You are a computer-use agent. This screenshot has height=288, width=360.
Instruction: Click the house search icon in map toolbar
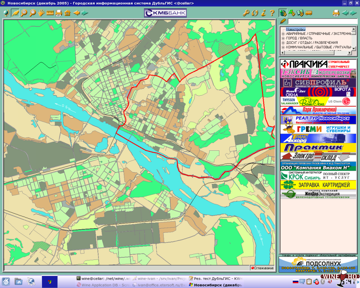point(67,13)
